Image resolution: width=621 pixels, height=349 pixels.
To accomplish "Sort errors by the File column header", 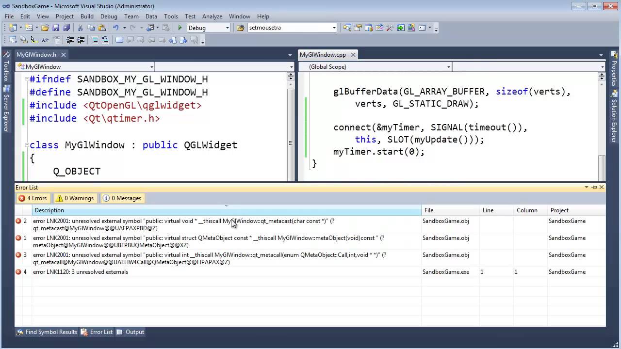I will pyautogui.click(x=451, y=210).
